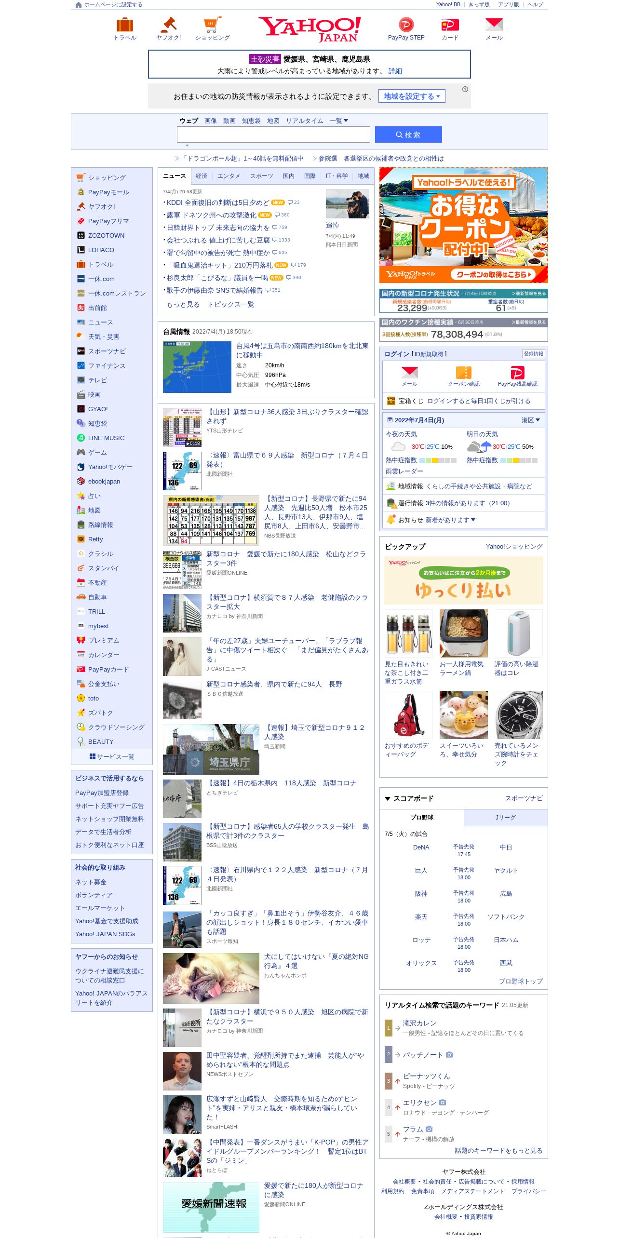Image resolution: width=619 pixels, height=1238 pixels.
Task: Switch to the 経済 news tab
Action: pyautogui.click(x=202, y=176)
